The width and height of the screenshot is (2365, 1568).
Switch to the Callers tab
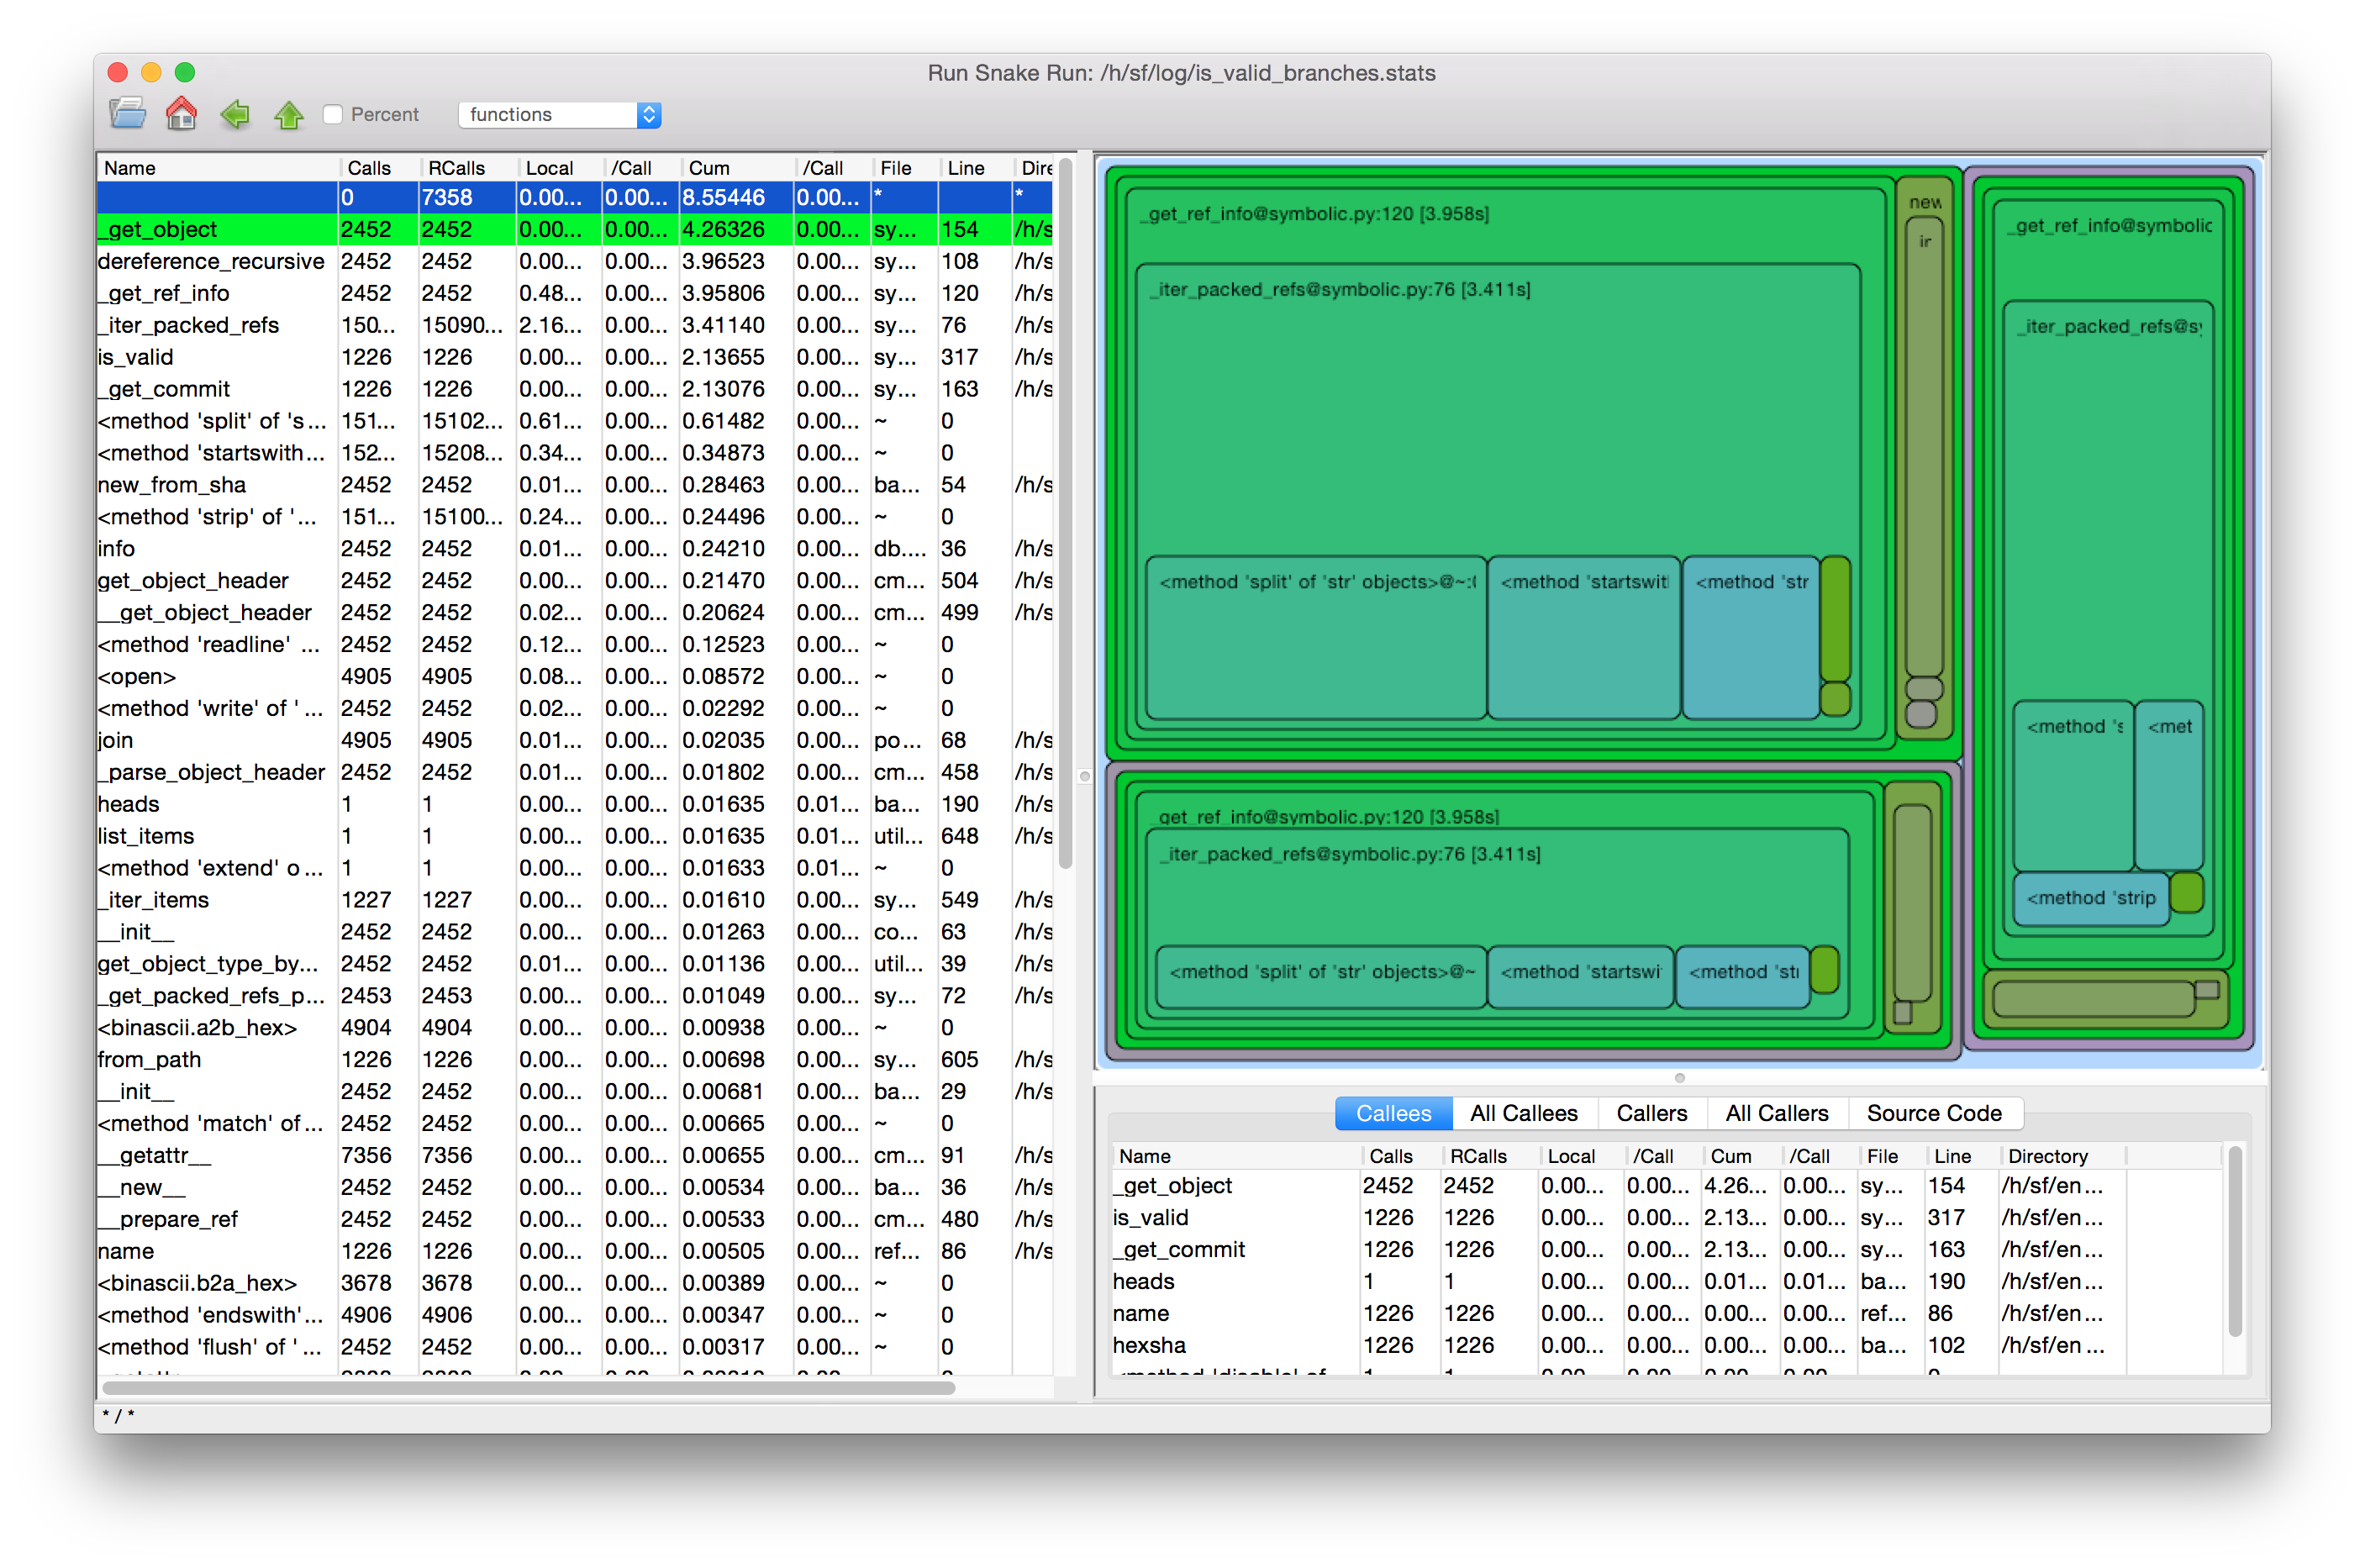pyautogui.click(x=1651, y=1113)
